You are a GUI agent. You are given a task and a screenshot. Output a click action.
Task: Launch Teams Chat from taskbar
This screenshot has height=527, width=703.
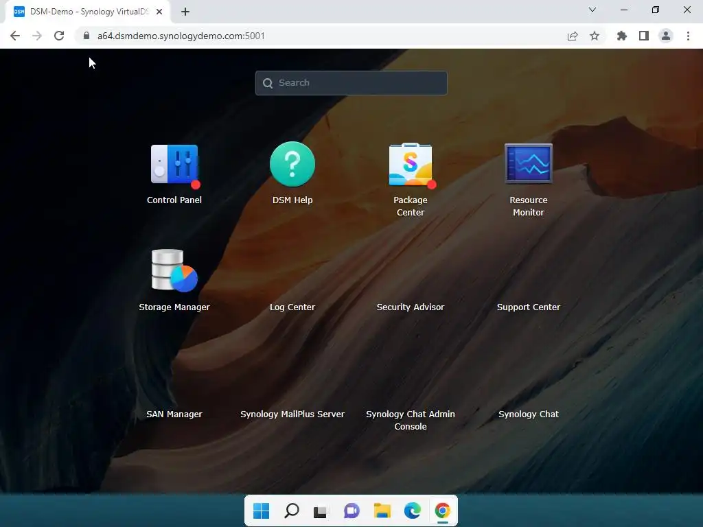pos(351,511)
